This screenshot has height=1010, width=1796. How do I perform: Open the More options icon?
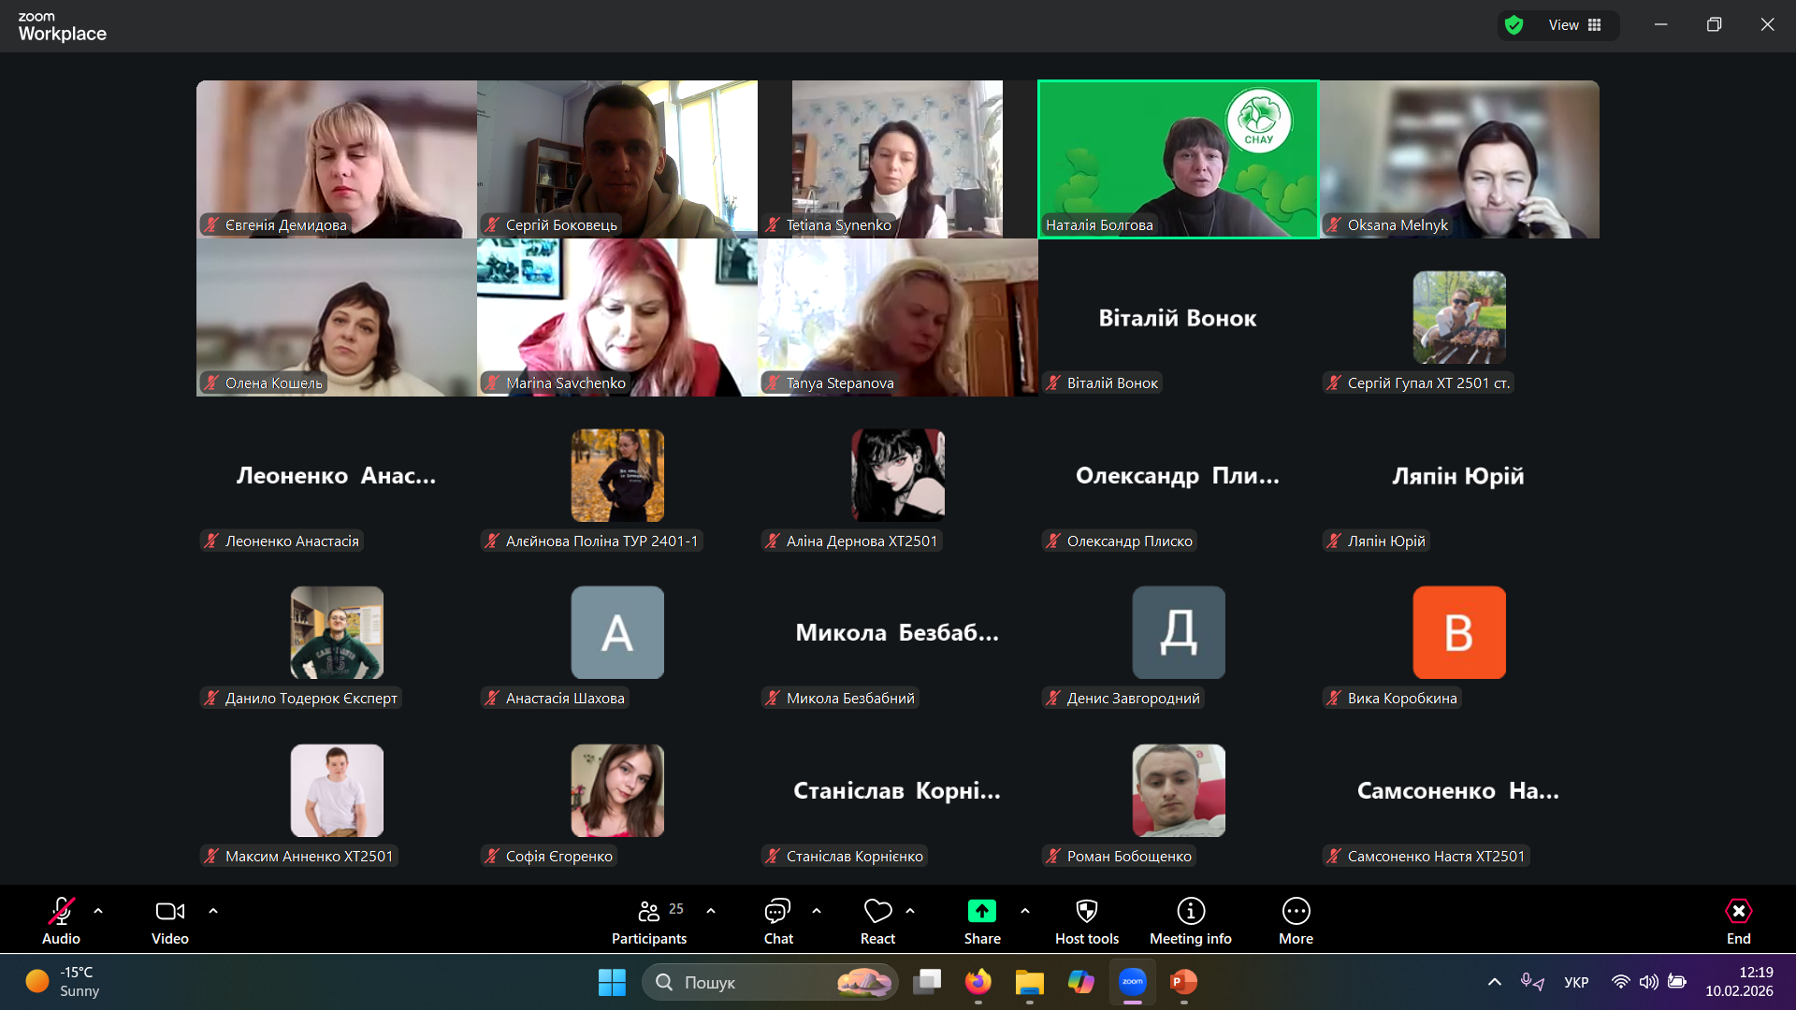tap(1296, 911)
